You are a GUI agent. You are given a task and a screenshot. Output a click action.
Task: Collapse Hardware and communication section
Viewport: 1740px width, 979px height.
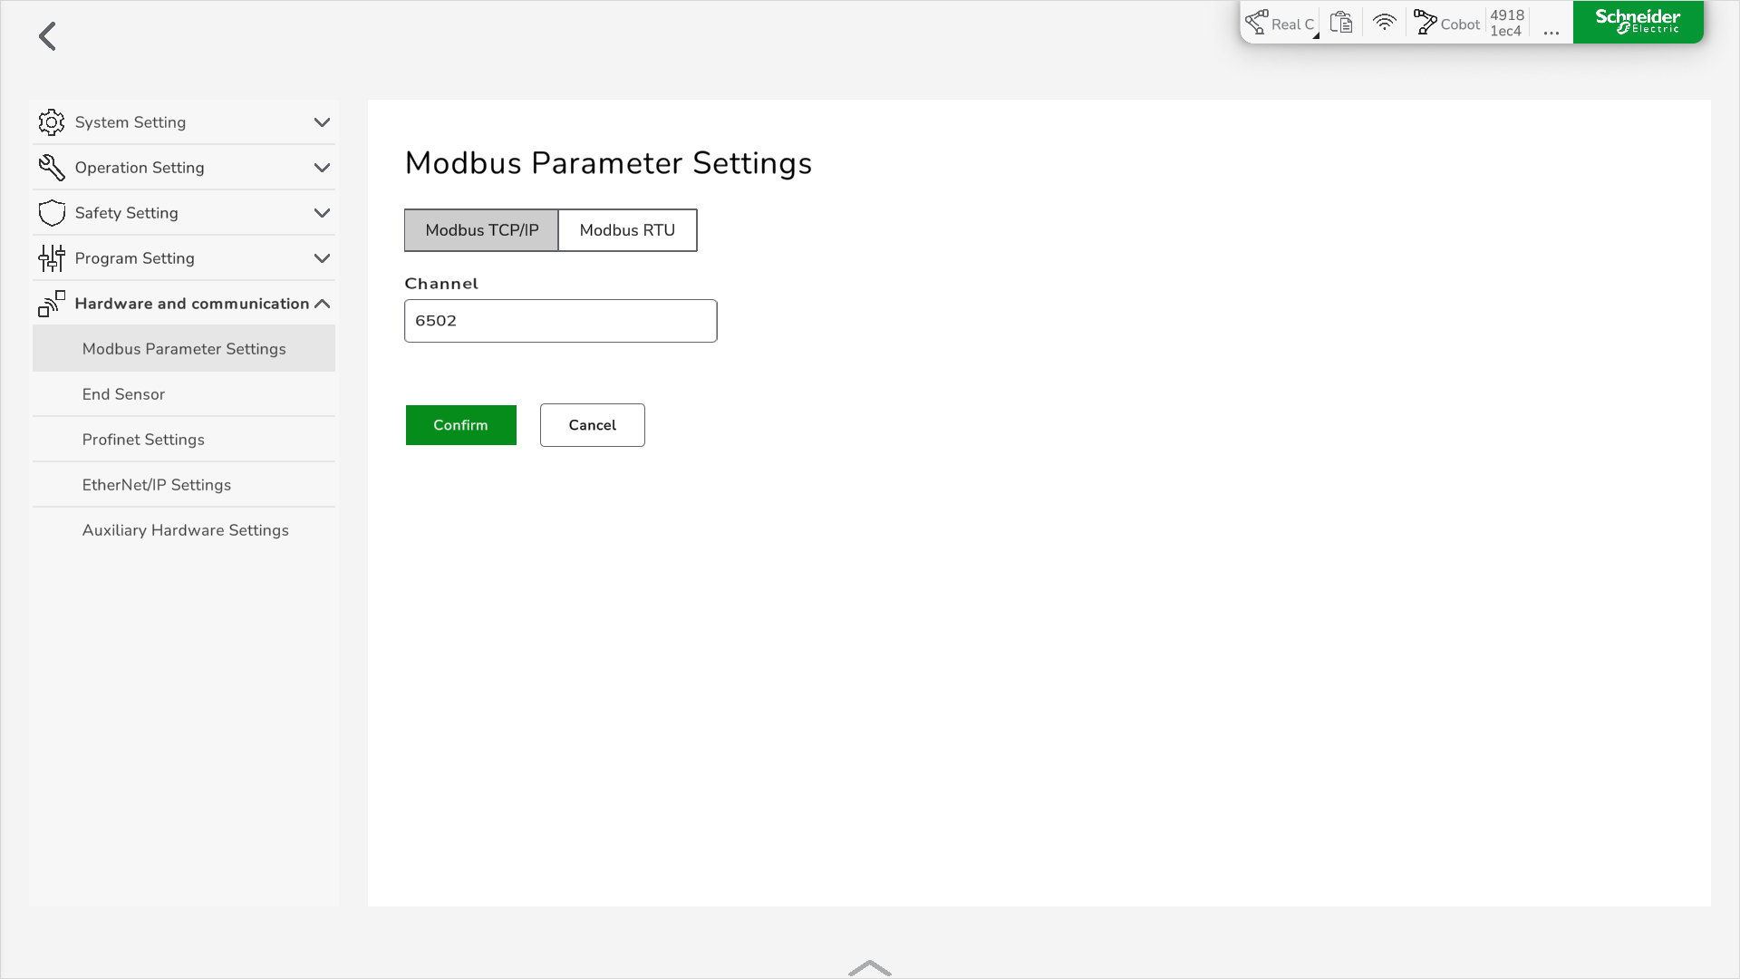tap(322, 304)
